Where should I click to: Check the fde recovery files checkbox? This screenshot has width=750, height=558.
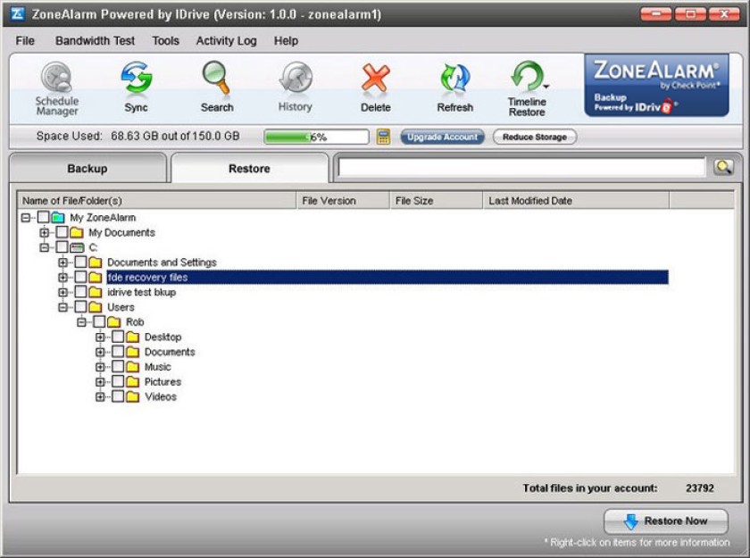(80, 277)
